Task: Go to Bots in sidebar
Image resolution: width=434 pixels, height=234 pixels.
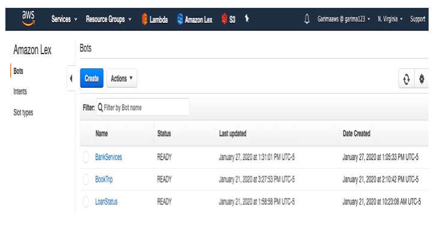Action: pos(18,71)
